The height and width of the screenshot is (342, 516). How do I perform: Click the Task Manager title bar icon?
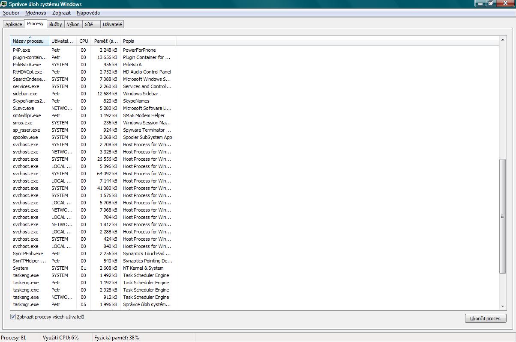pos(4,4)
